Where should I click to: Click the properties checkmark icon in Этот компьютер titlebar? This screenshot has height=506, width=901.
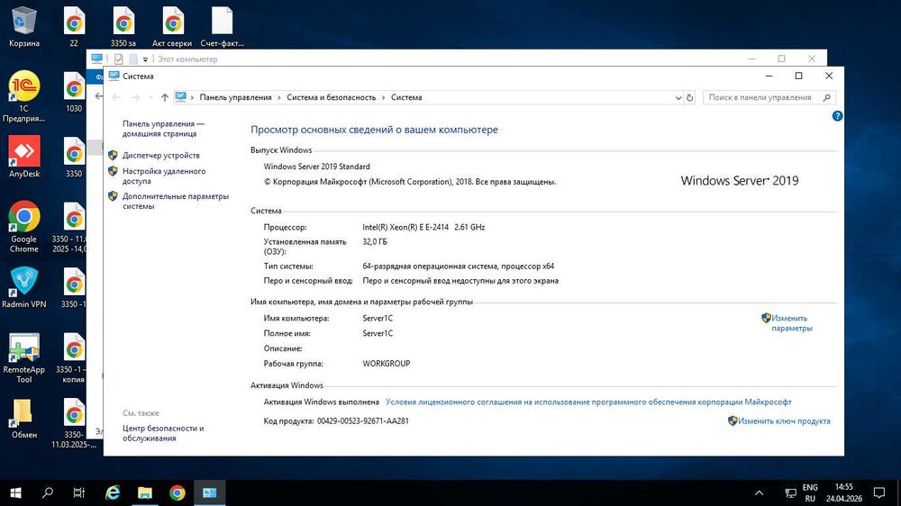(118, 59)
